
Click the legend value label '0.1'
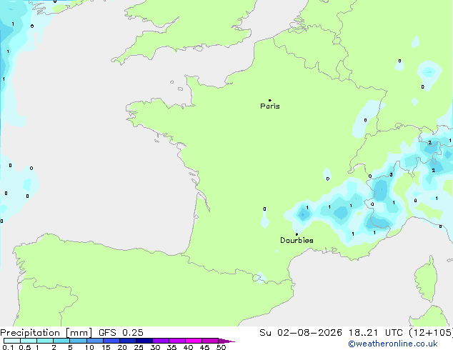[x=8, y=347]
